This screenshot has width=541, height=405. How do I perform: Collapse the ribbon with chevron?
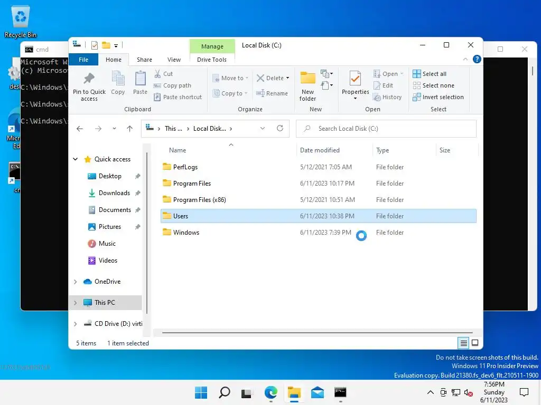465,59
